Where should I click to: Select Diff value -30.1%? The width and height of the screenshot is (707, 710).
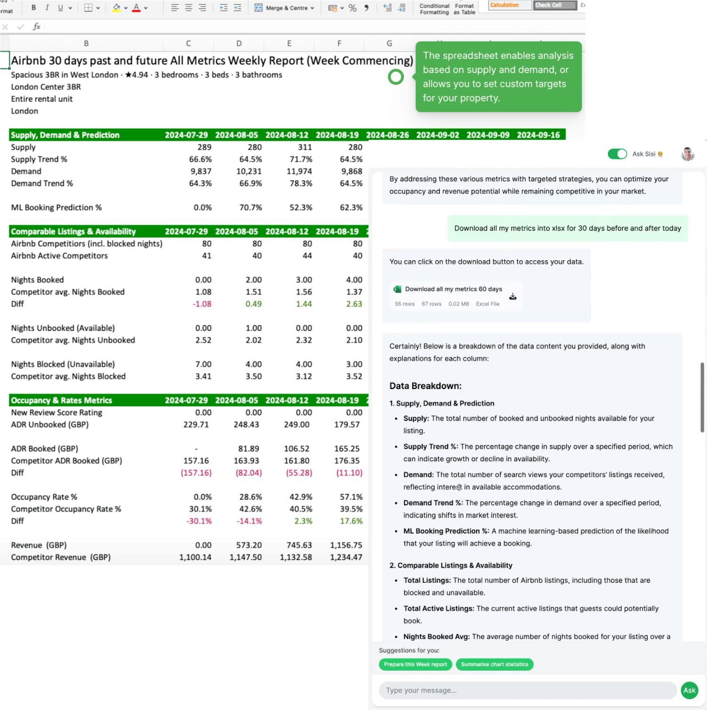[x=199, y=521]
